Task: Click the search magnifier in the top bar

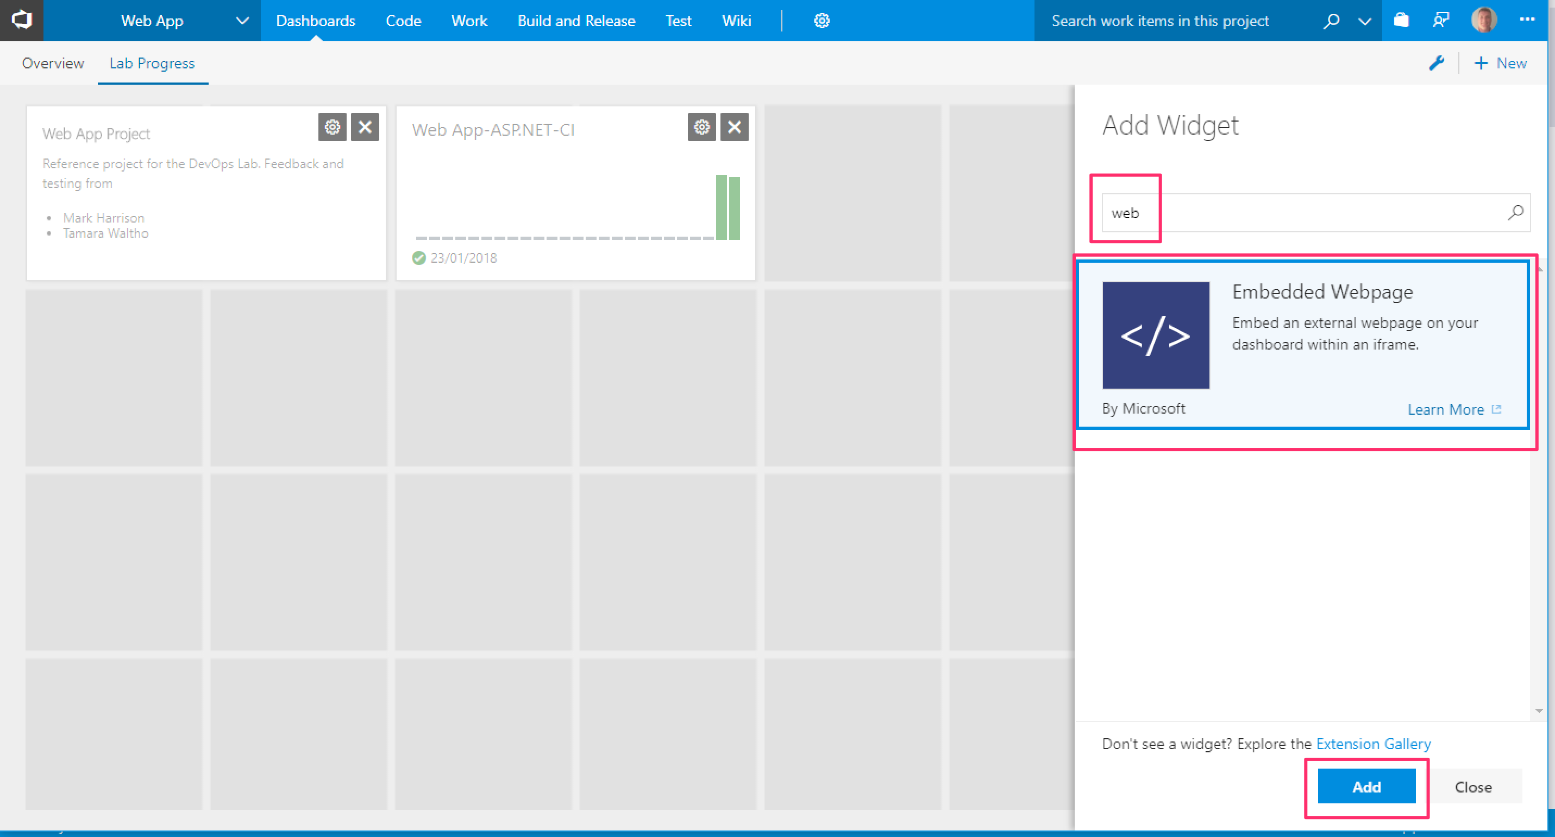Action: point(1331,21)
